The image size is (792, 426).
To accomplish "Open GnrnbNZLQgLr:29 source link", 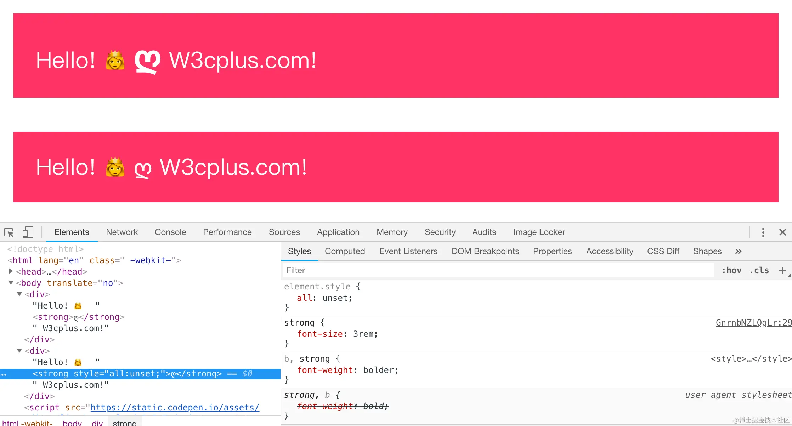I will pyautogui.click(x=753, y=323).
